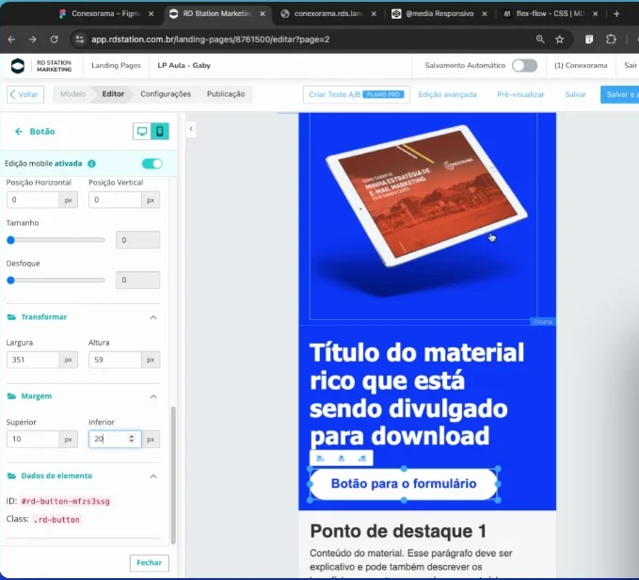Click the Inferior margin stepper arrows
The width and height of the screenshot is (639, 580).
point(132,439)
